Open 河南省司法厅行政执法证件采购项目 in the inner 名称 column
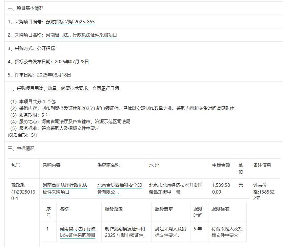Viewport: 283px width, 247px height. pos(77,232)
